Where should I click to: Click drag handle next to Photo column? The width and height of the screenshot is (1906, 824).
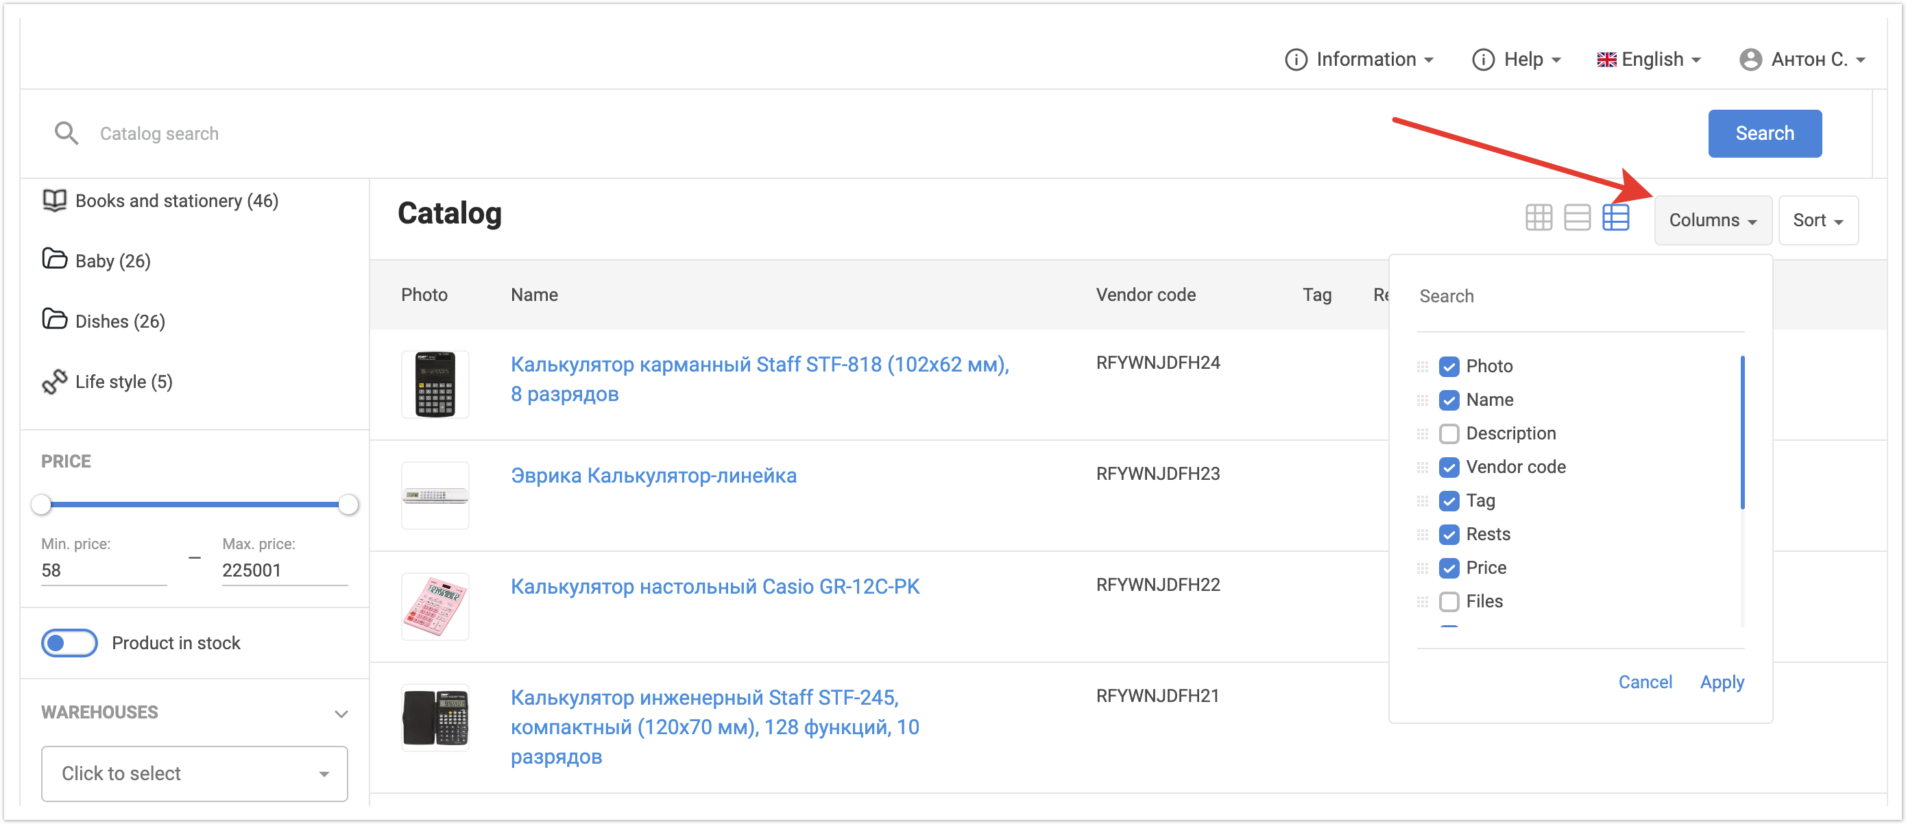pyautogui.click(x=1421, y=366)
